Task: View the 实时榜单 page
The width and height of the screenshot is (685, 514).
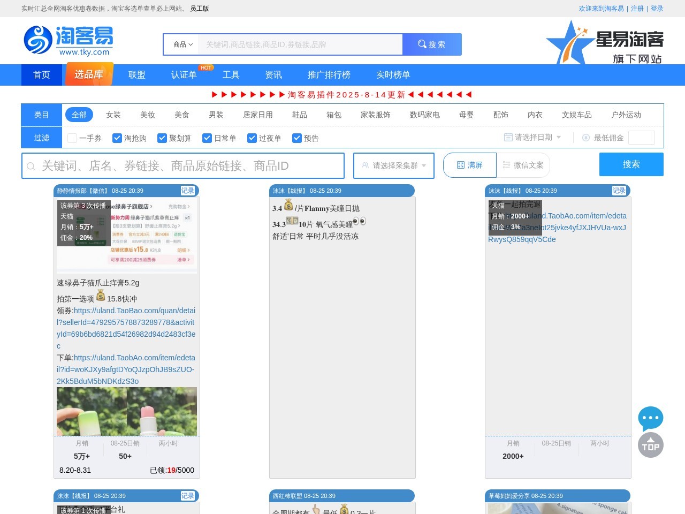Action: [x=393, y=75]
